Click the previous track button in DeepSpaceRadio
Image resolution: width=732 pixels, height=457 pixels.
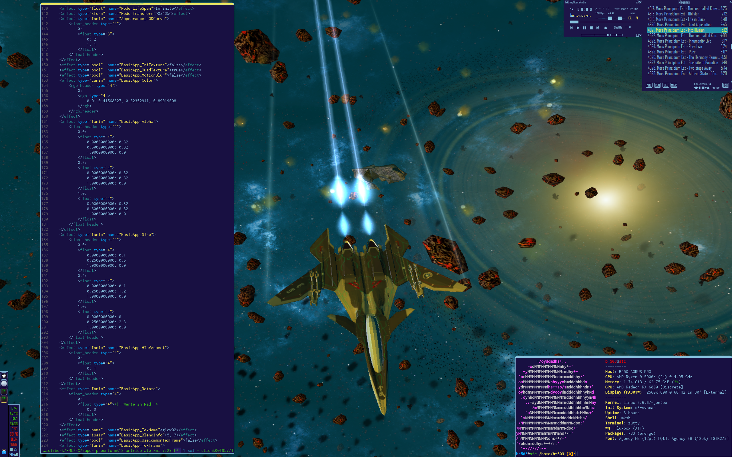[x=571, y=28]
